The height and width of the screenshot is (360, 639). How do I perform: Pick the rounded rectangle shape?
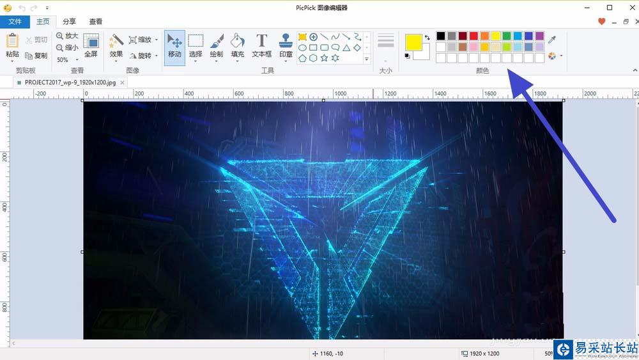point(325,48)
